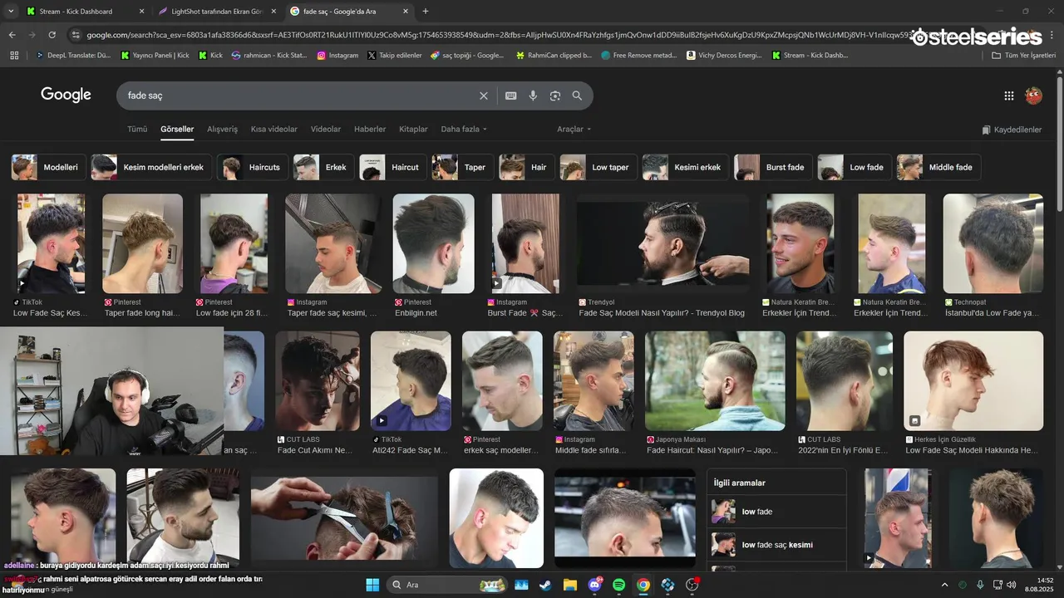
Task: Open the Google apps grid
Action: 1009,96
